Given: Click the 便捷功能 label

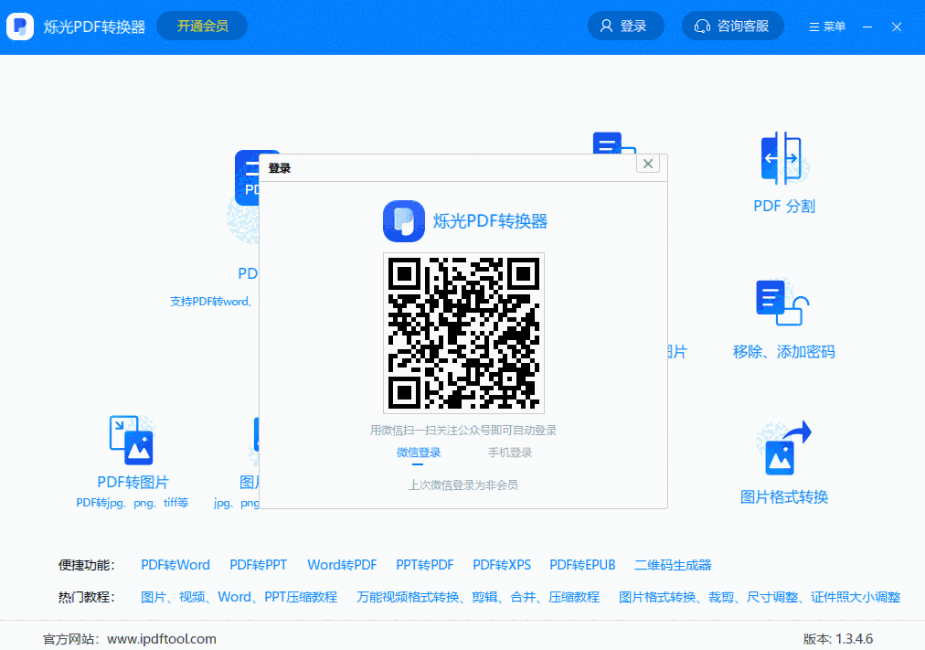Looking at the screenshot, I should click(86, 565).
